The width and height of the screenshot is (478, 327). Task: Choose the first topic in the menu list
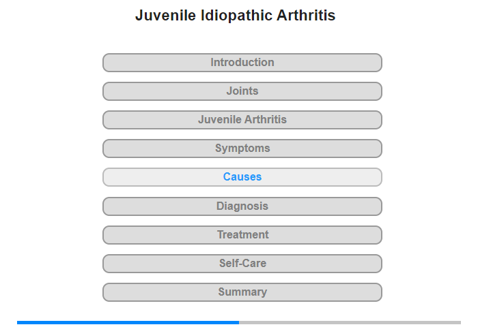[x=242, y=63]
